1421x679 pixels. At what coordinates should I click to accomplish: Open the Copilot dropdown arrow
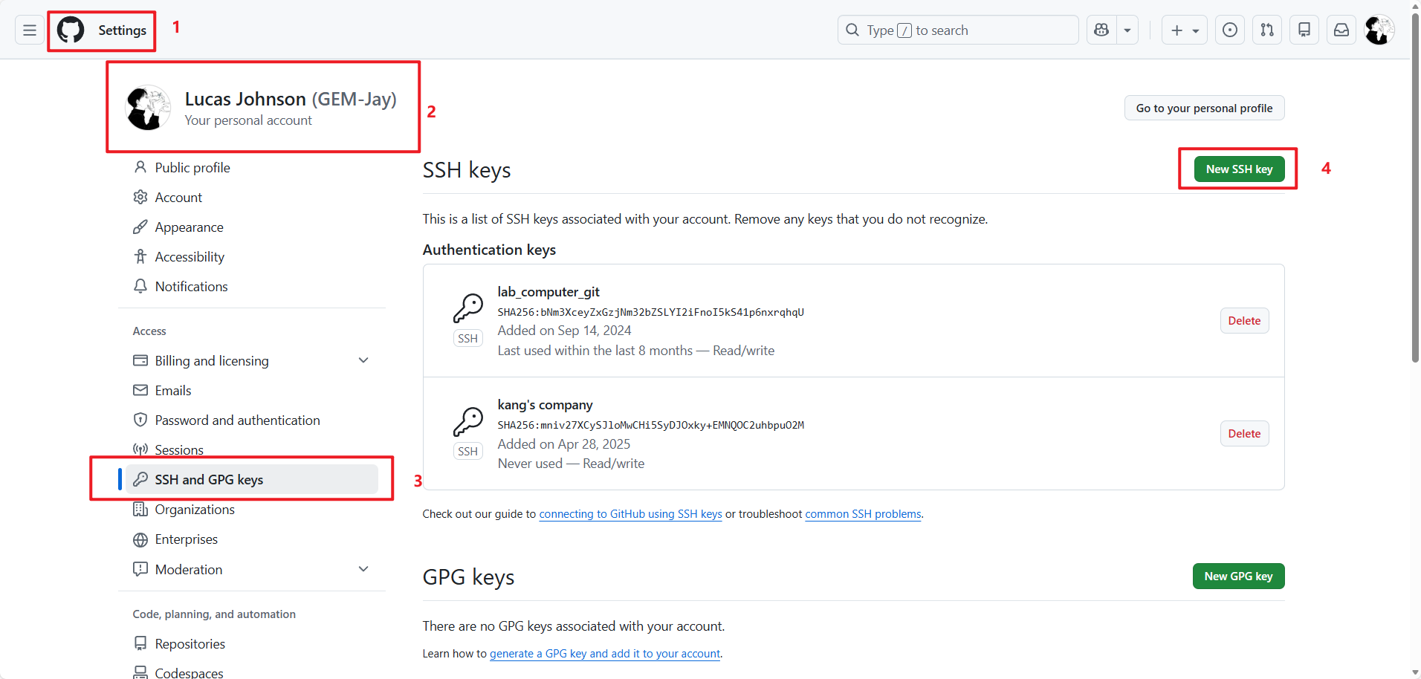pos(1127,30)
